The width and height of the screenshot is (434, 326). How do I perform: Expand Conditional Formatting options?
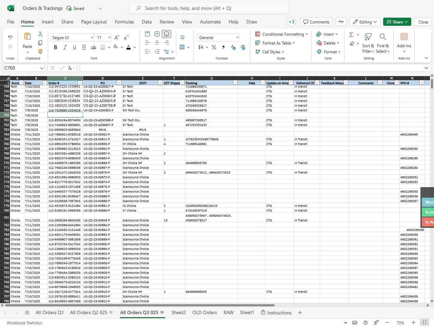pyautogui.click(x=281, y=34)
